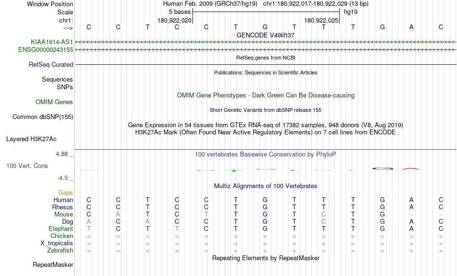Click the Scale label

click(x=65, y=12)
